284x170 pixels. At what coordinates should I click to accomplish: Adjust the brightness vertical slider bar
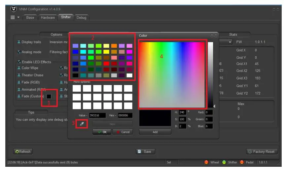coord(210,75)
